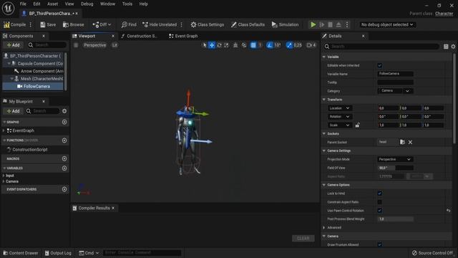Viewport: 458px width, 258px height.
Task: Open viewport options hamburger menu
Action: [x=76, y=45]
